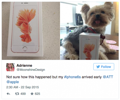Open the Adrienne display name link
The height and width of the screenshot is (100, 120).
point(24,65)
